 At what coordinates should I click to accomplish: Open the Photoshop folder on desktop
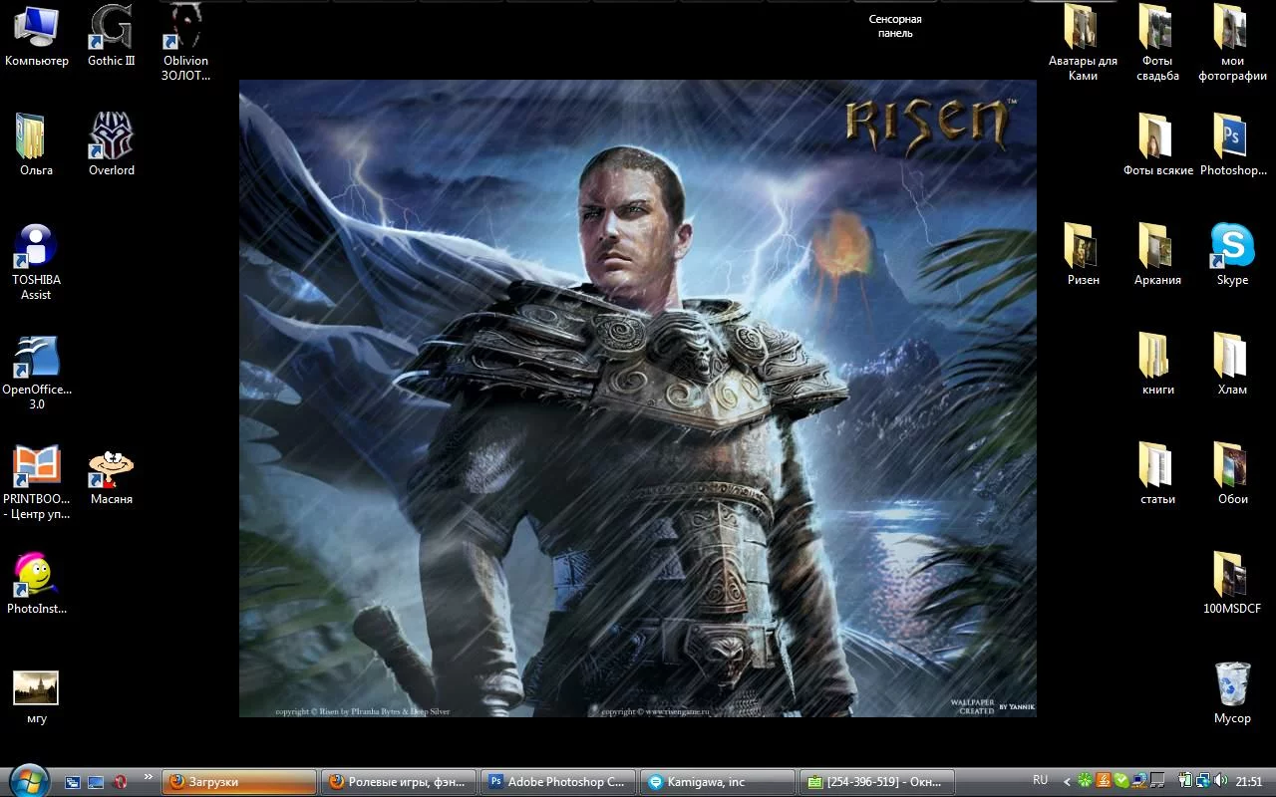tap(1232, 137)
